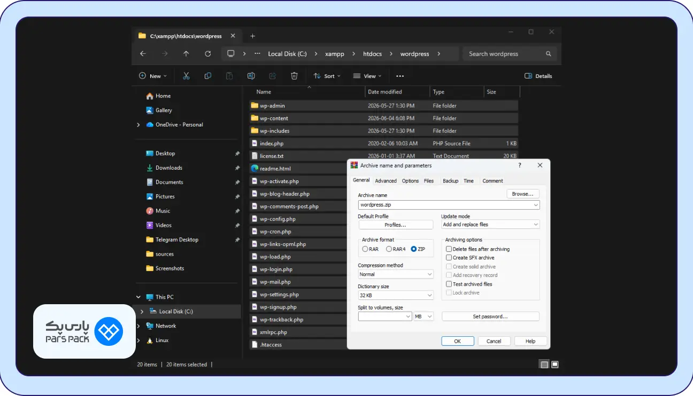Open Profiles... in the archive dialog
Image resolution: width=693 pixels, height=396 pixels.
[x=396, y=225]
